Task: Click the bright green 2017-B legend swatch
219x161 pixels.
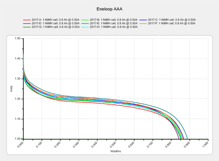Action: click(85, 20)
